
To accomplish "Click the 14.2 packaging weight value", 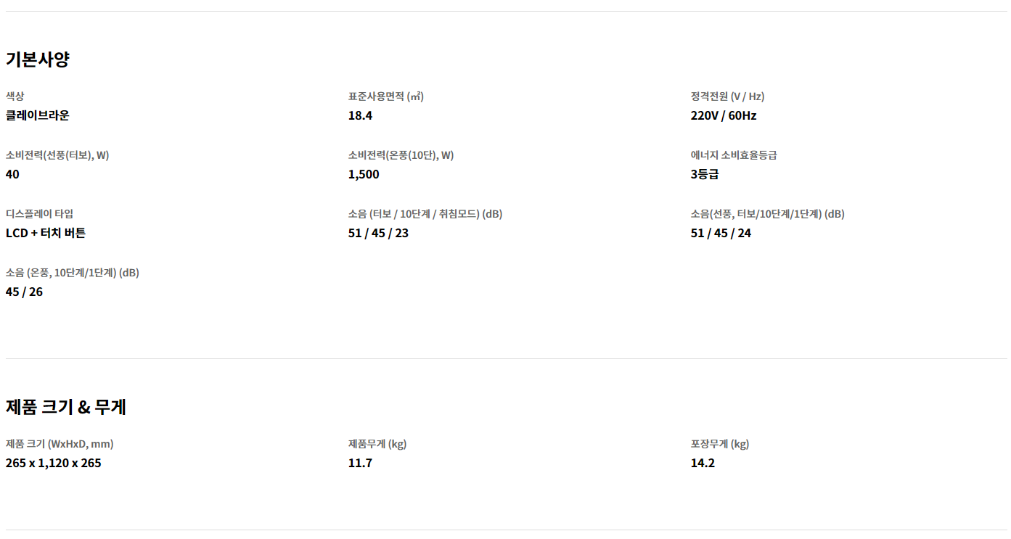I will tap(703, 463).
